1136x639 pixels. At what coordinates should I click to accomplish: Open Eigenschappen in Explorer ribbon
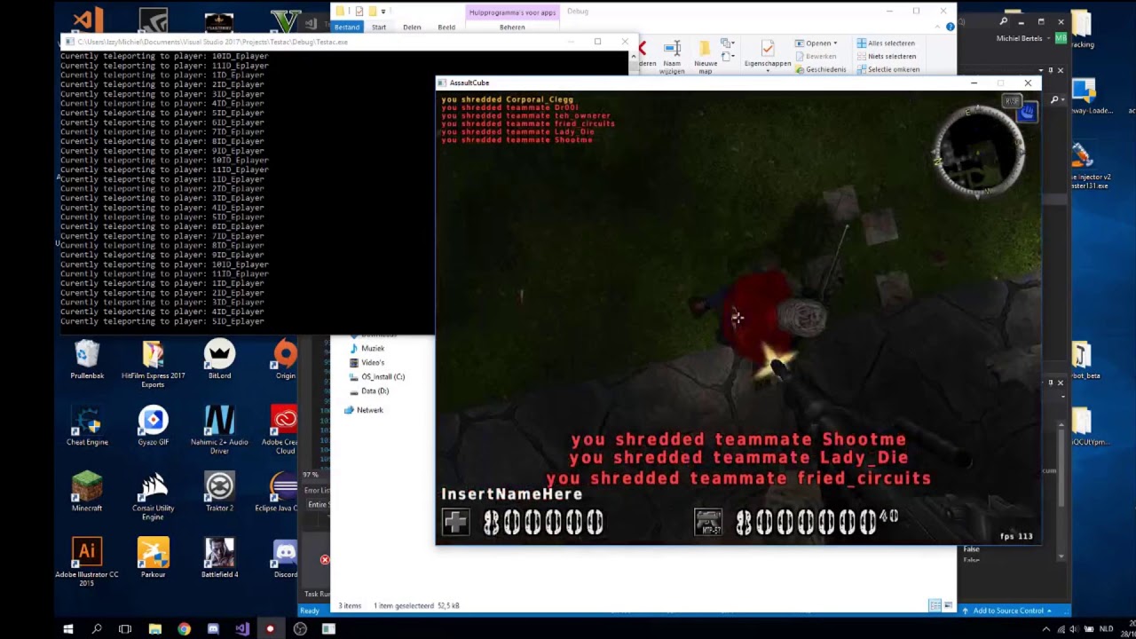point(768,54)
